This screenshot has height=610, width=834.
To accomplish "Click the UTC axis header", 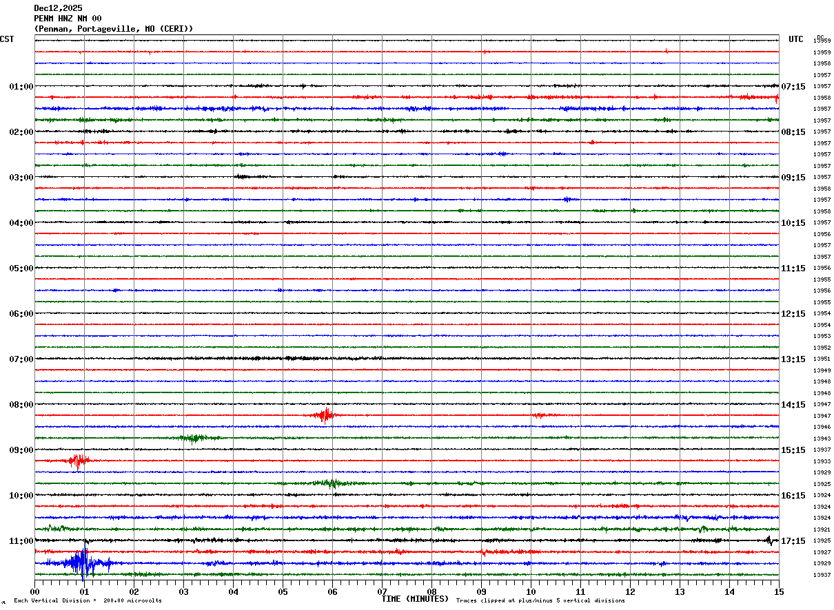I will (x=796, y=39).
